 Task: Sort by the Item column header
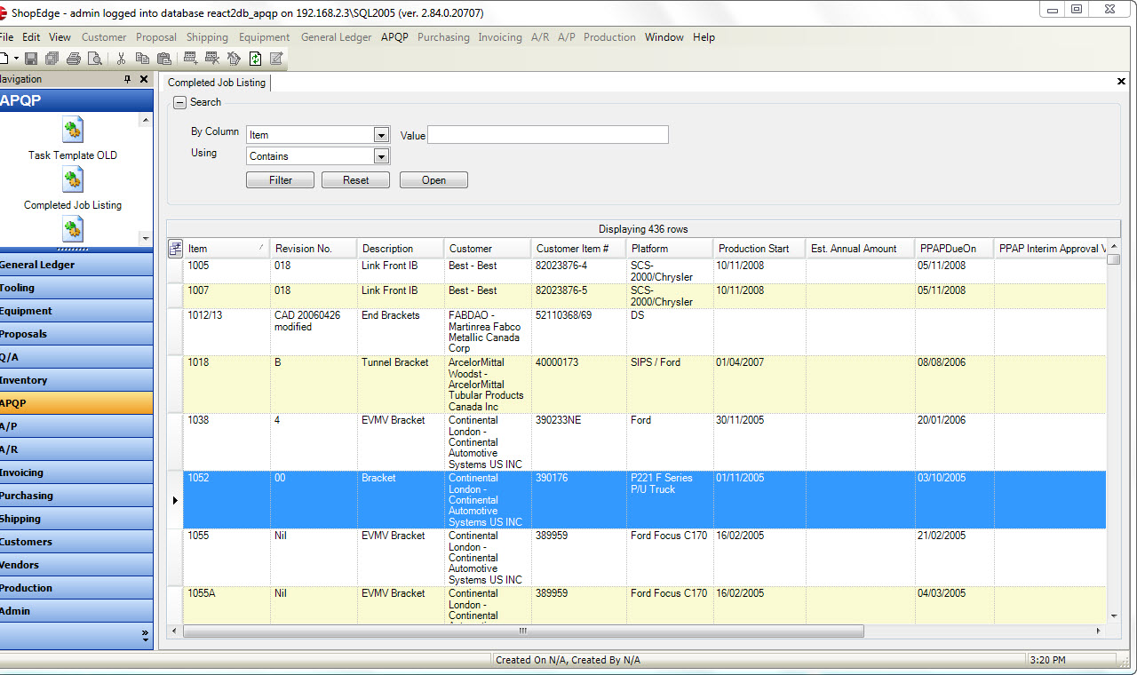[227, 249]
